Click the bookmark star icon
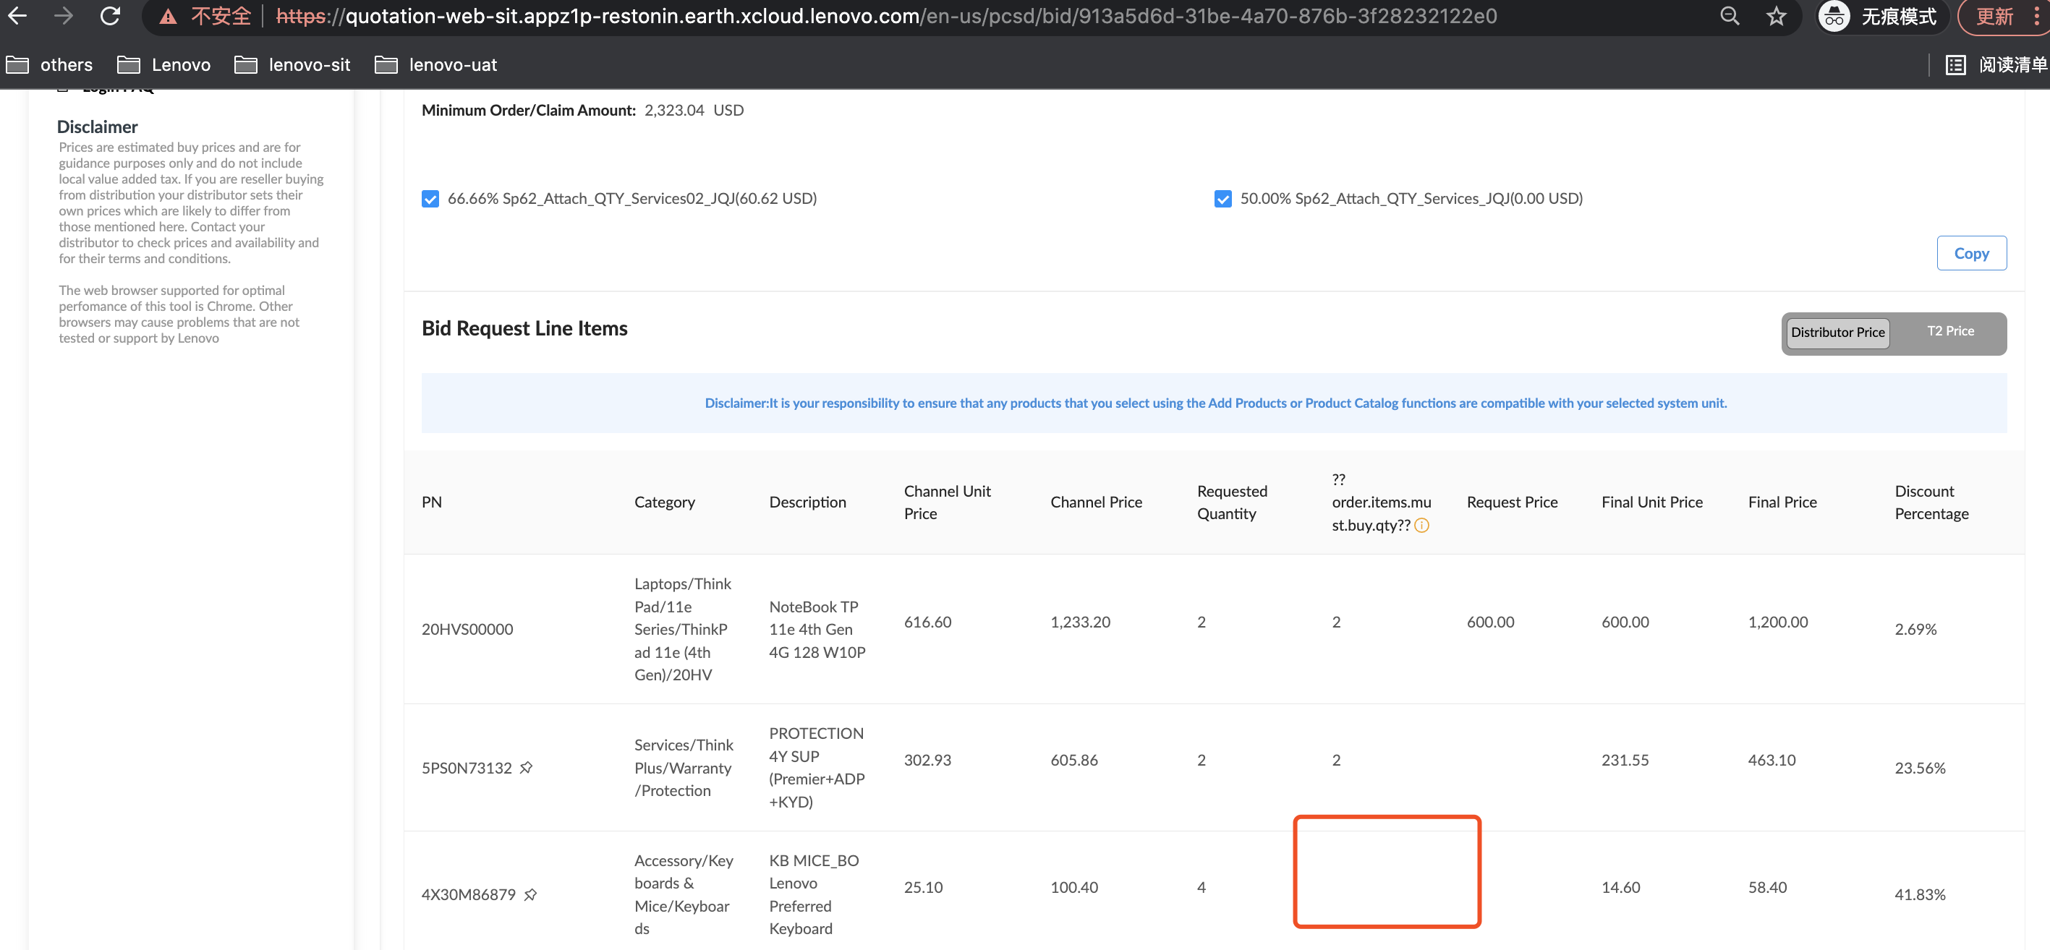 1773,16
